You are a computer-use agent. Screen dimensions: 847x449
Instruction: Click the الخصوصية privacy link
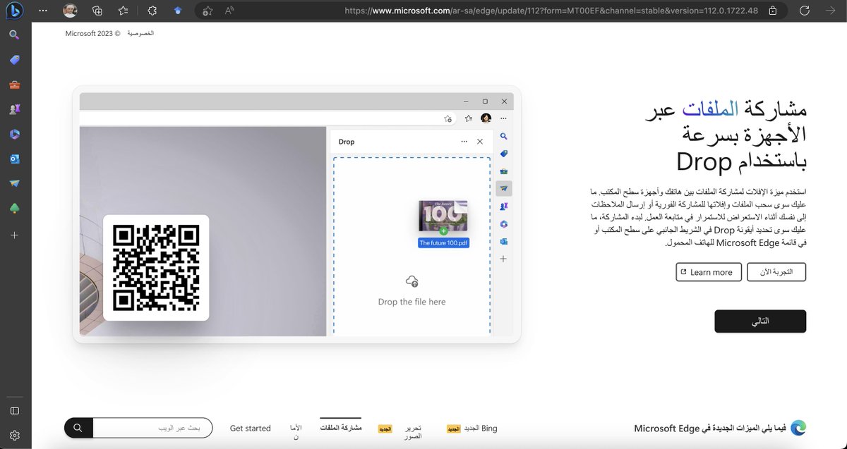tap(140, 34)
